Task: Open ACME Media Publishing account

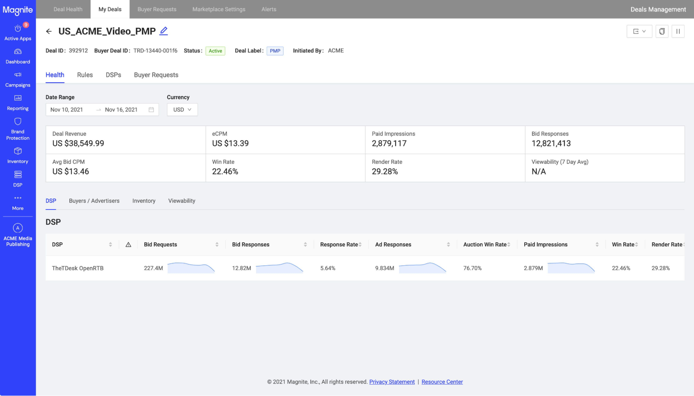Action: pos(18,235)
